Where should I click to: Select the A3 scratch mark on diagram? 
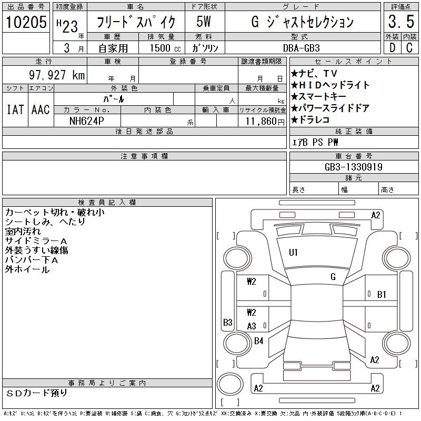252,326
